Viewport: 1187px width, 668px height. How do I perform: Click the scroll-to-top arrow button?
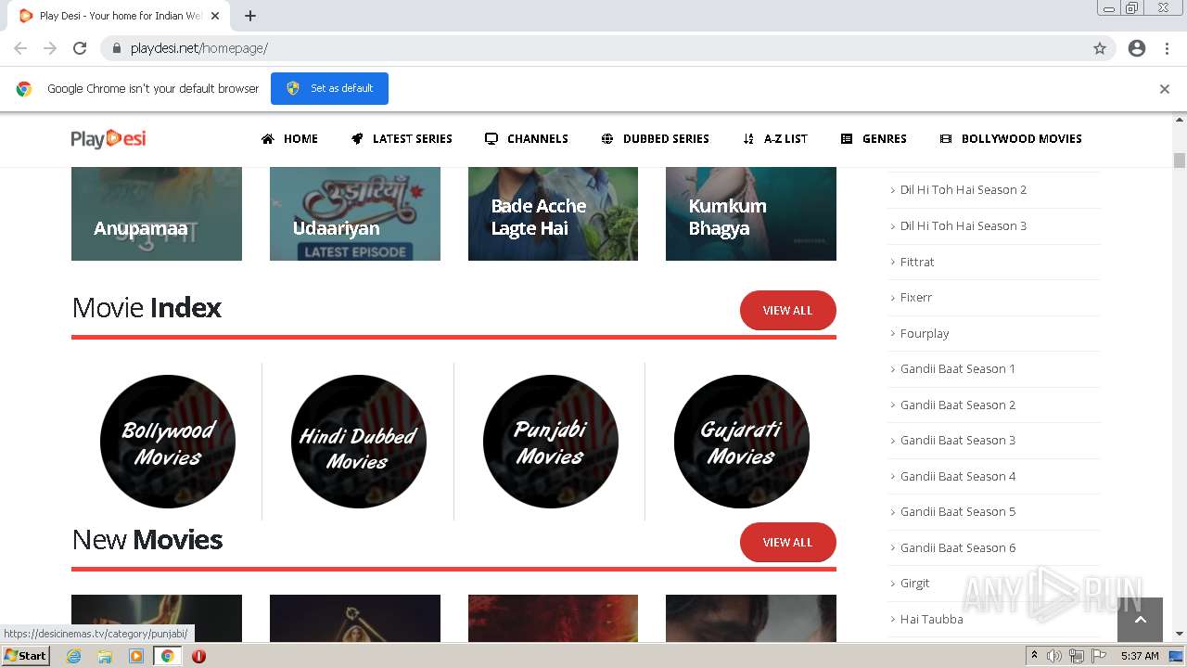[x=1141, y=620]
